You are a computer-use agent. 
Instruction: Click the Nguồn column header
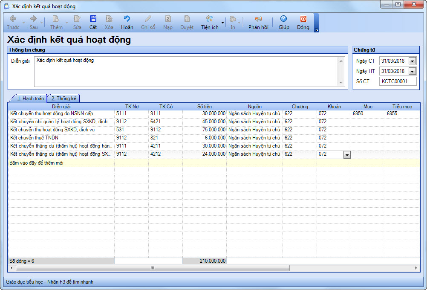(254, 107)
